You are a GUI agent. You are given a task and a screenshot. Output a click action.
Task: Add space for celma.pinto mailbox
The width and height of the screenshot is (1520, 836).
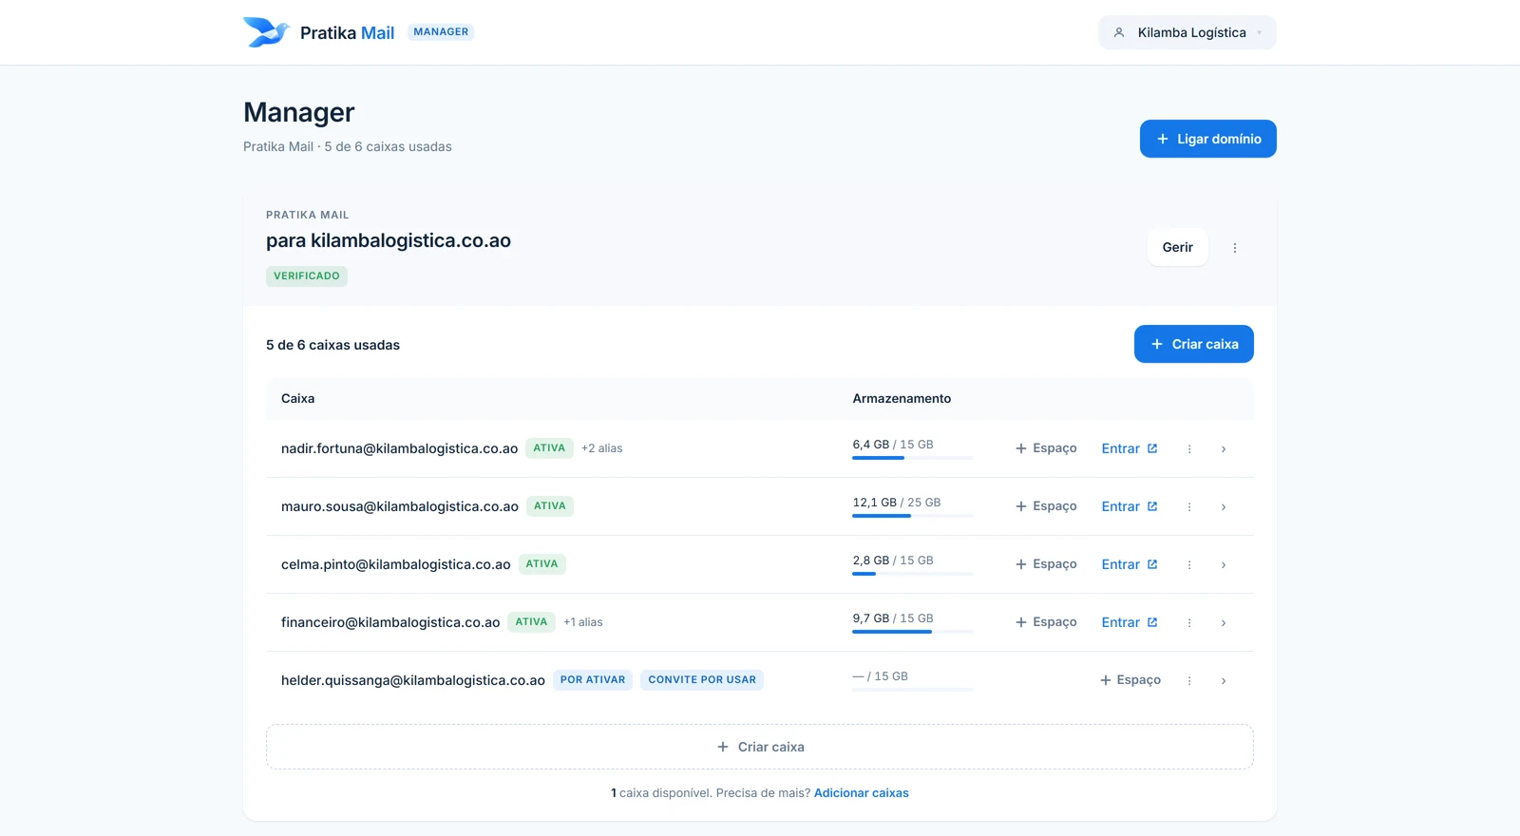(1046, 564)
